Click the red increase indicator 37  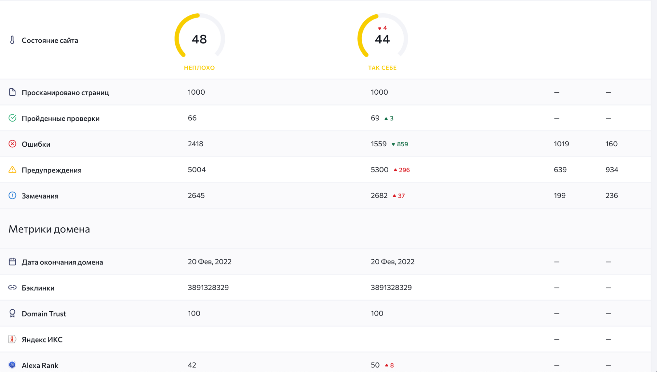399,196
